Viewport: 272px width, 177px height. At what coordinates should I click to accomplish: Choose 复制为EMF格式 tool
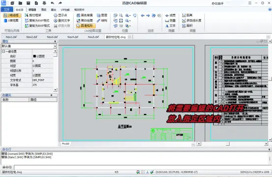tap(37, 21)
